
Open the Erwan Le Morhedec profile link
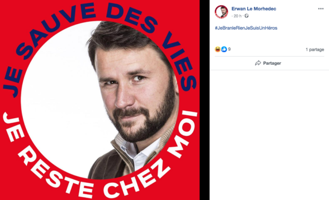[x=254, y=8]
